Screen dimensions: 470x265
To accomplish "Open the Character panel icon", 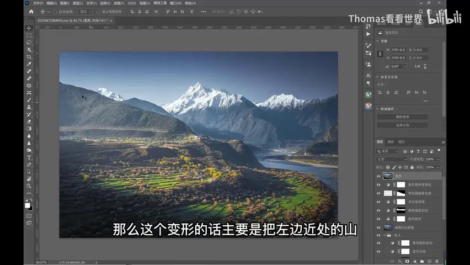I will (x=368, y=75).
